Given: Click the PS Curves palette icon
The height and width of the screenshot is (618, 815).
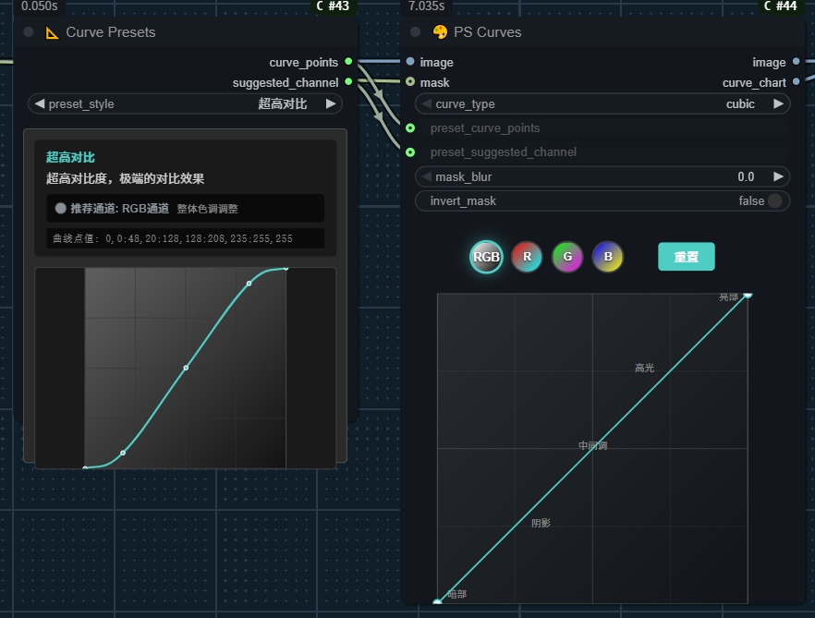Looking at the screenshot, I should click(x=440, y=32).
